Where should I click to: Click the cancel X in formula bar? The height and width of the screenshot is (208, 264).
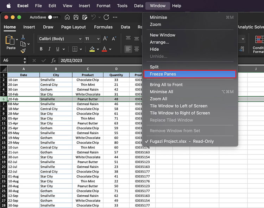[x=34, y=60]
